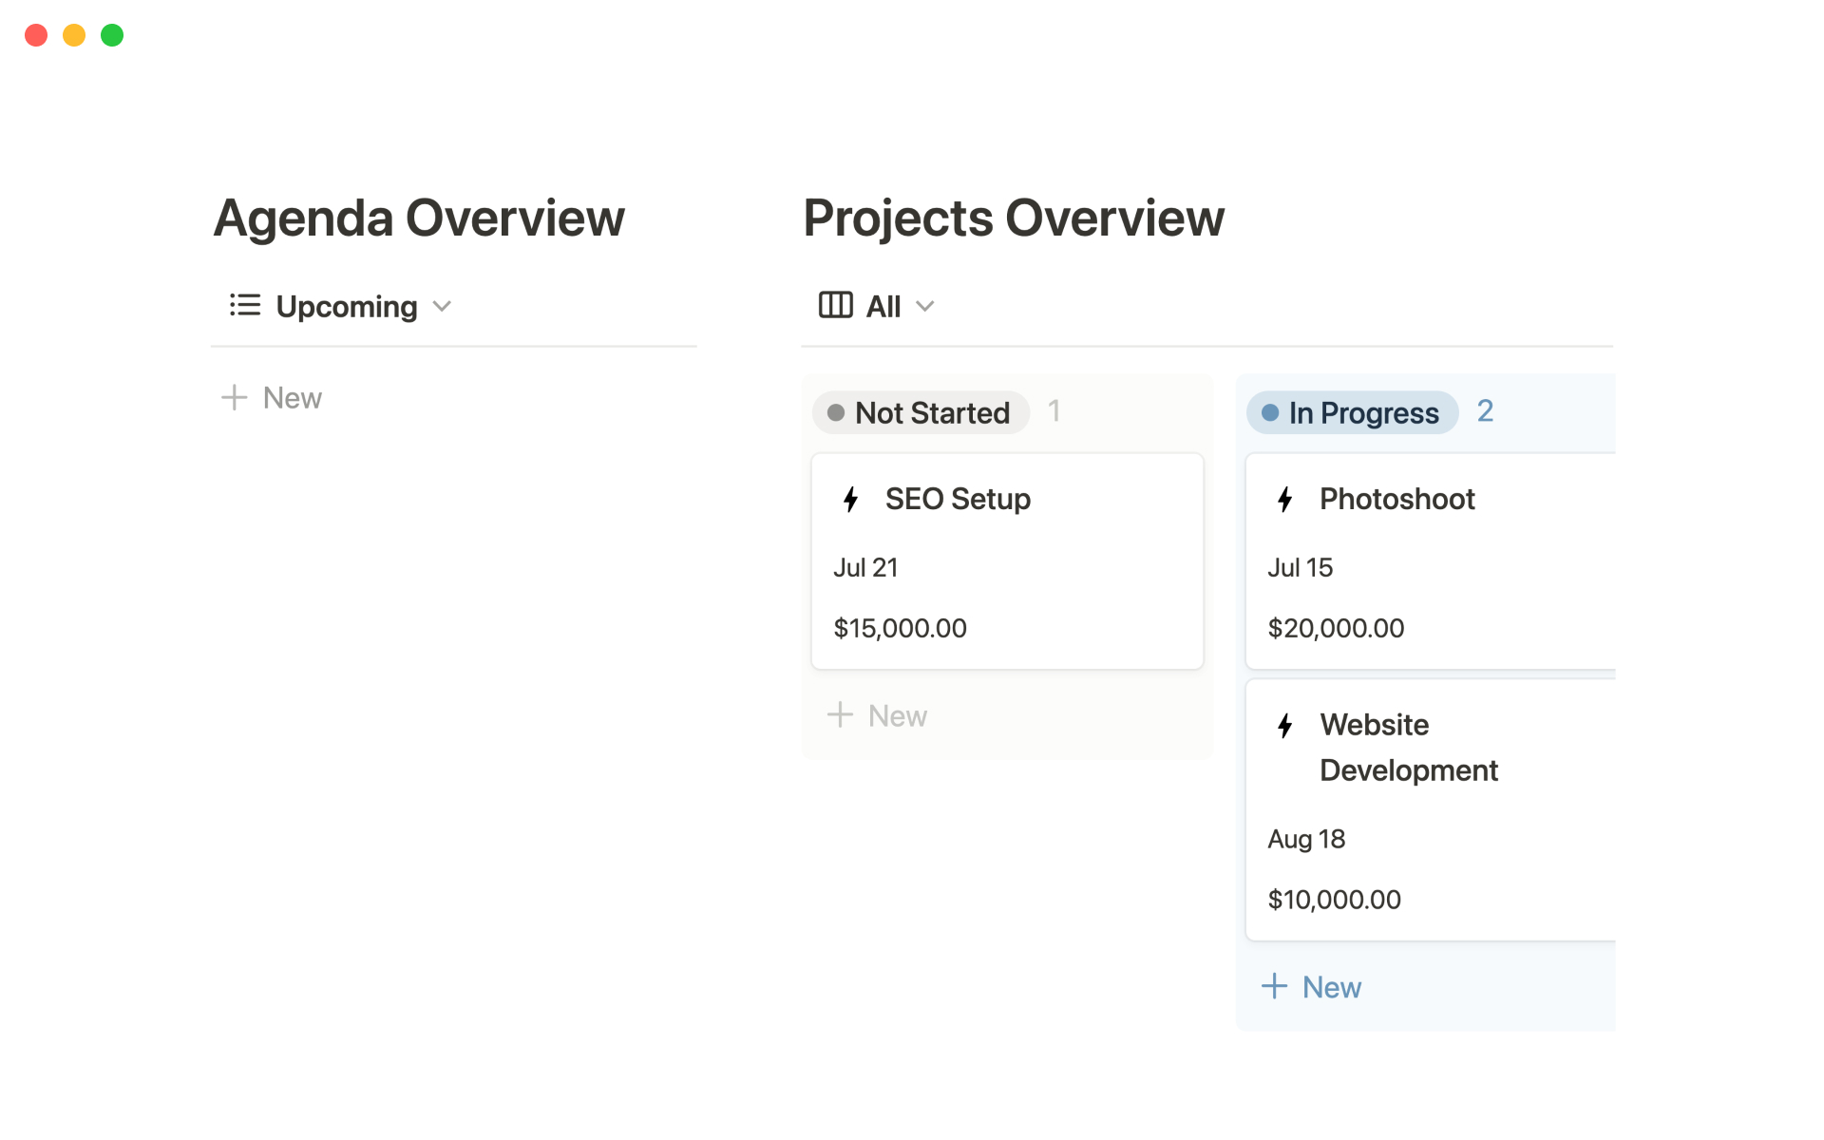Select the Not Started status tag
Image resolution: width=1824 pixels, height=1140 pixels.
pyautogui.click(x=921, y=413)
